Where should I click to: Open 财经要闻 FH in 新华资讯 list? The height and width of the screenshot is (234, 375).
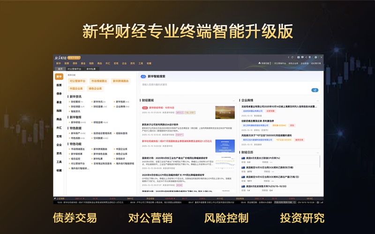76,102
